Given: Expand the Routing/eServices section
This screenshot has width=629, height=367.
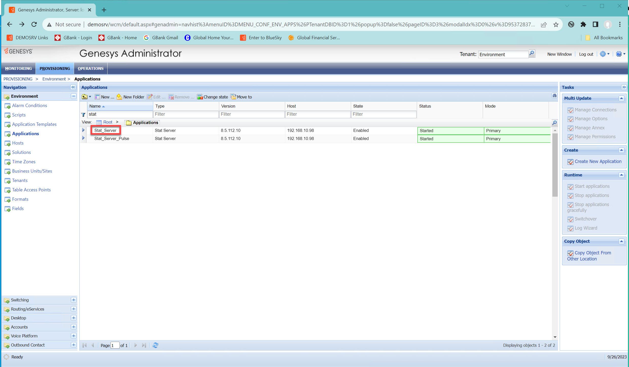Looking at the screenshot, I should [x=74, y=309].
